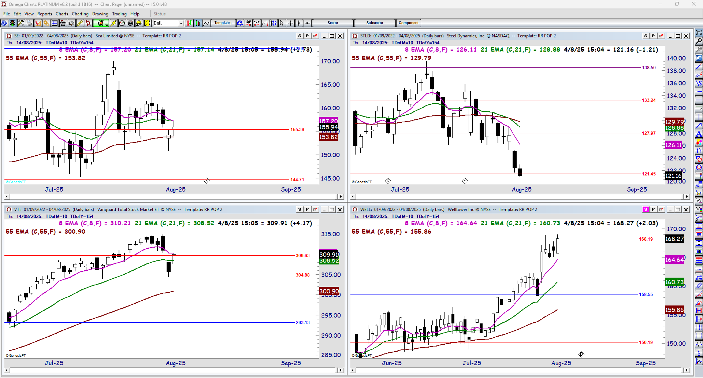Select the circle drawing tool
Image resolution: width=703 pixels, height=378 pixels.
[699, 168]
